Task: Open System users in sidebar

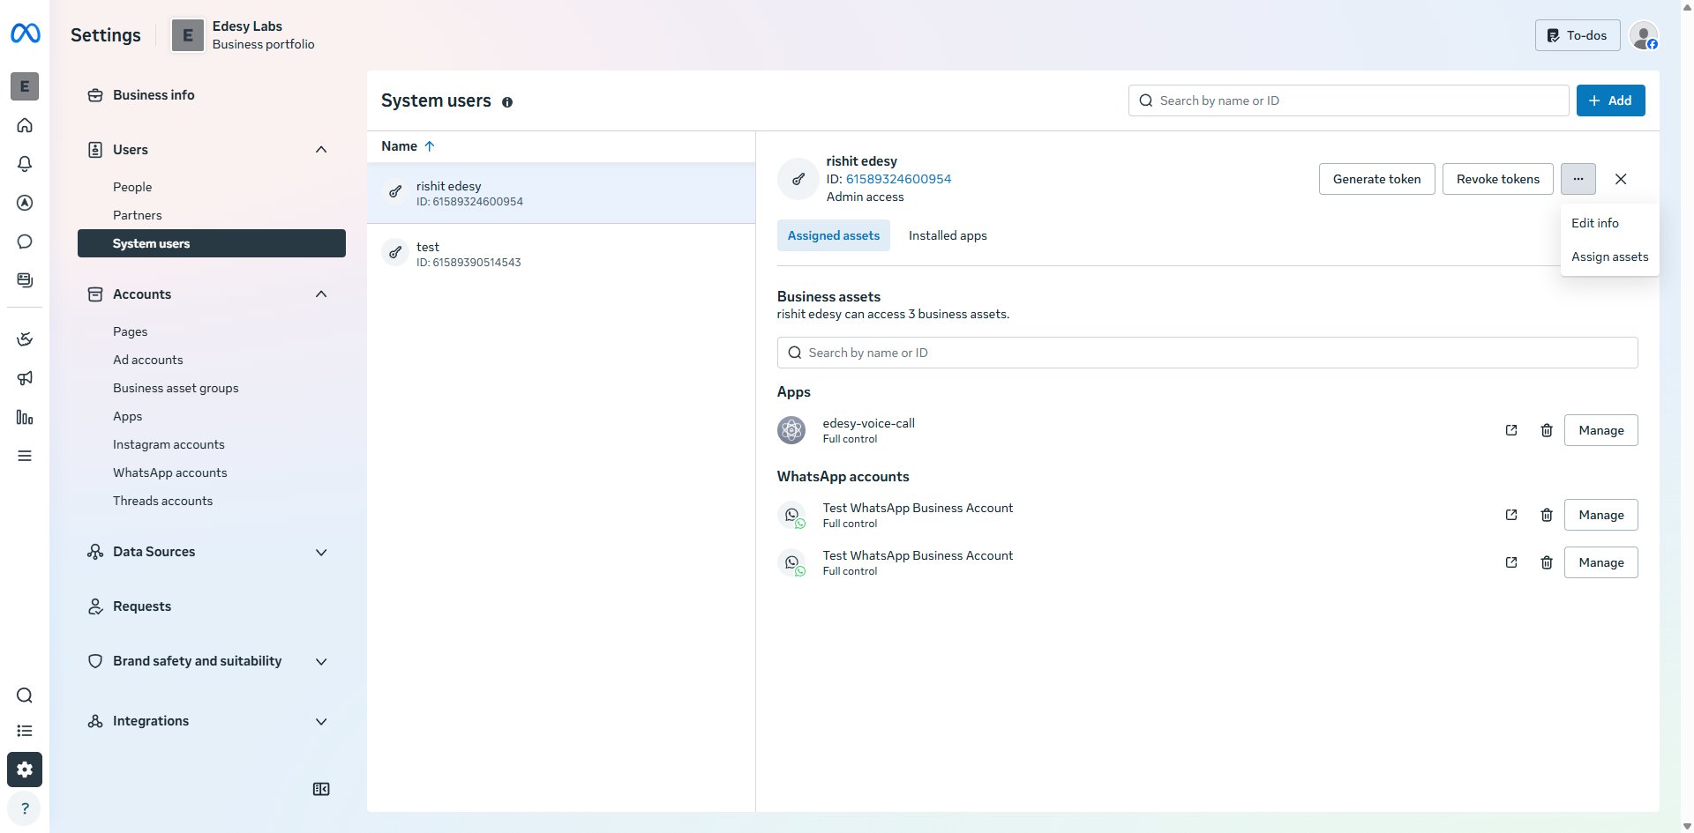Action: (x=212, y=243)
